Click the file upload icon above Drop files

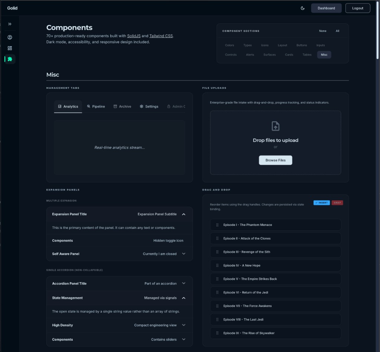point(275,126)
